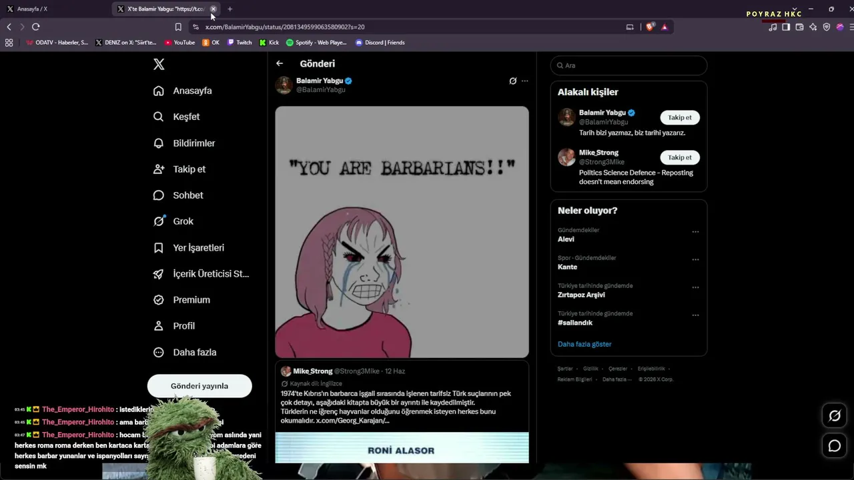This screenshot has width=854, height=480.
Task: Open the Alevi trending topic
Action: [x=566, y=239]
